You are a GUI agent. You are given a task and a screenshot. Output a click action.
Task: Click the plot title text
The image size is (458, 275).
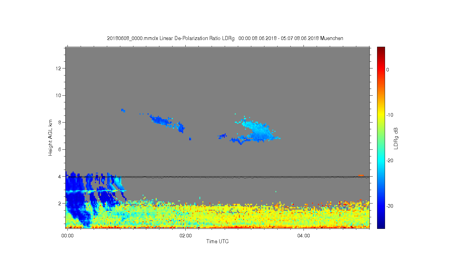pos(225,38)
